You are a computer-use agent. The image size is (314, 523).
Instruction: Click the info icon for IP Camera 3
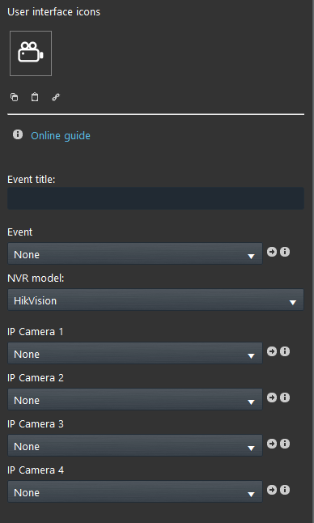point(285,444)
